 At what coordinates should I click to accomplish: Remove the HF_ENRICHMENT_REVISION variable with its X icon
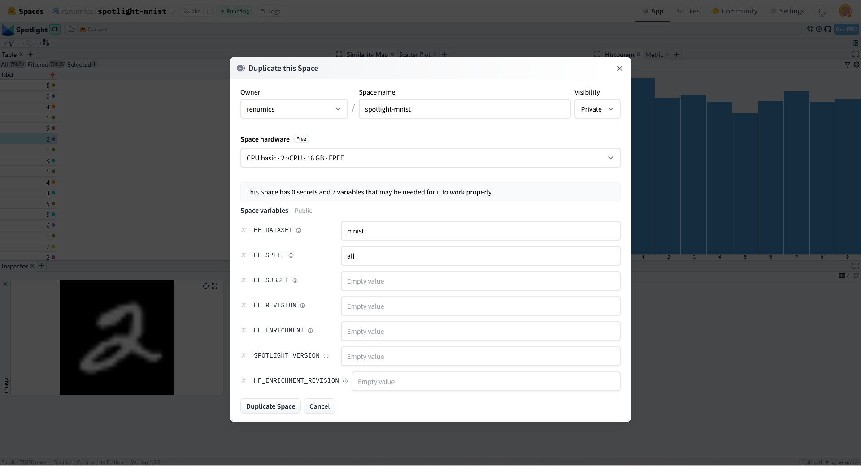click(x=244, y=380)
